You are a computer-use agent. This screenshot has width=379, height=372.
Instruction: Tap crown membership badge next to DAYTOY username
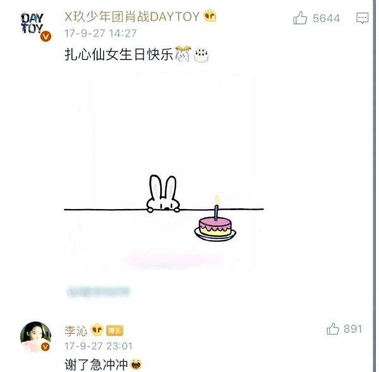[210, 16]
